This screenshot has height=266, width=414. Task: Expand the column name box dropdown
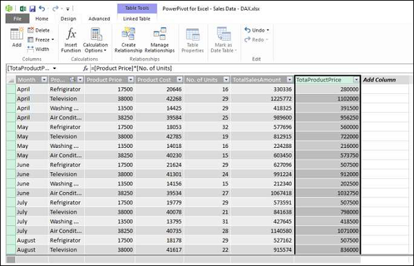click(x=55, y=68)
